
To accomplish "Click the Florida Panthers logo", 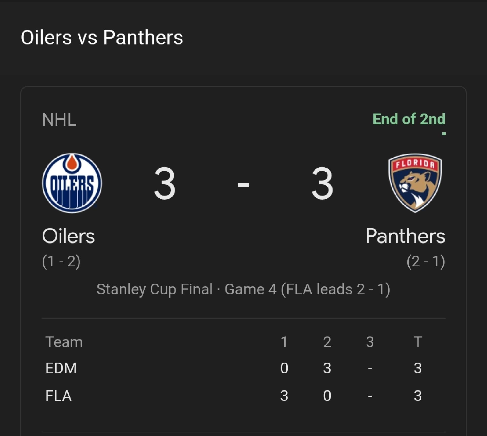I will click(x=415, y=183).
